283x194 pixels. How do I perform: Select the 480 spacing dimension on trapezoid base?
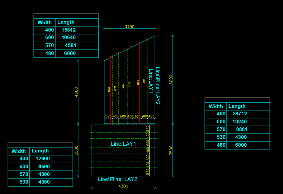[151, 116]
